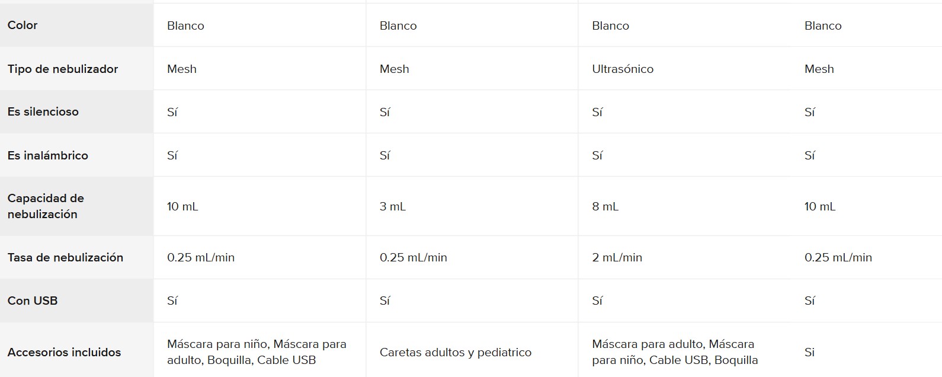Select the 3 mL capacity value
This screenshot has height=377, width=942.
[x=393, y=206]
